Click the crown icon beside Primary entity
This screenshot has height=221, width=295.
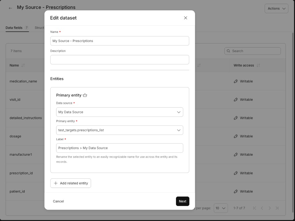point(85,95)
